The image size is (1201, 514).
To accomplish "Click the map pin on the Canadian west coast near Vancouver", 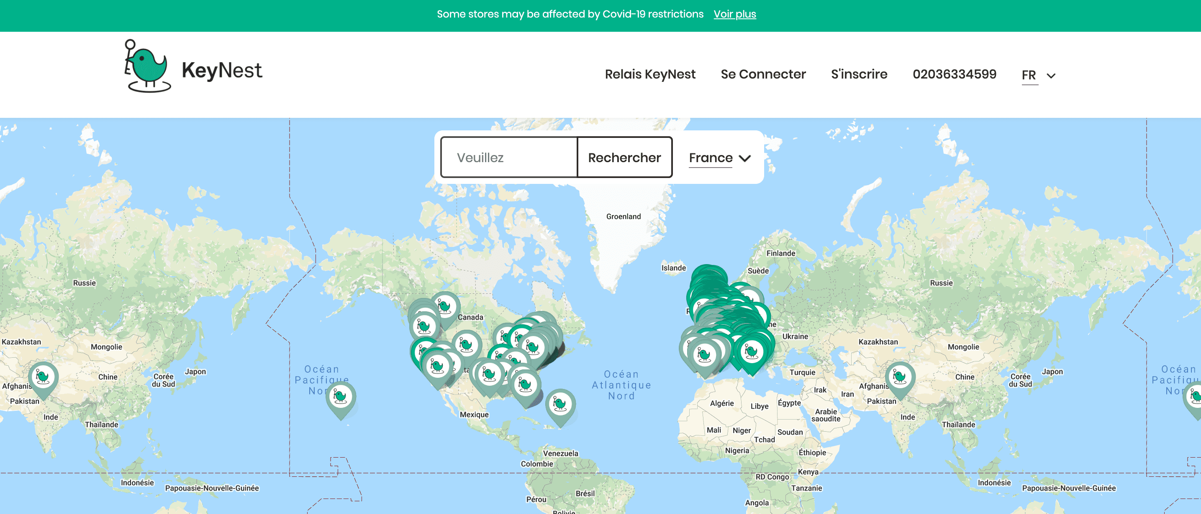I will 424,330.
